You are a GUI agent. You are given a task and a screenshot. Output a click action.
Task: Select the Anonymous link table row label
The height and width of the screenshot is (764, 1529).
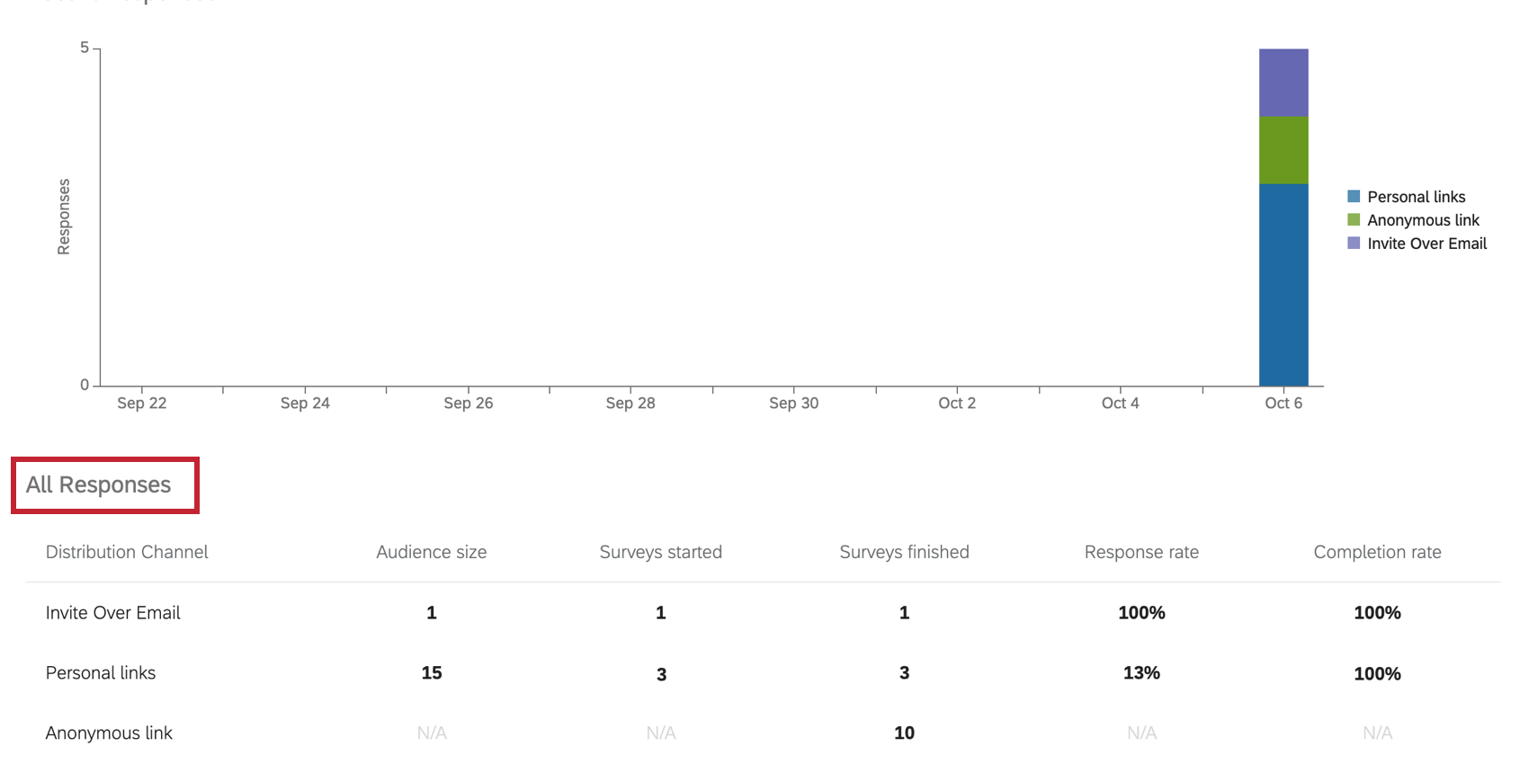click(109, 733)
